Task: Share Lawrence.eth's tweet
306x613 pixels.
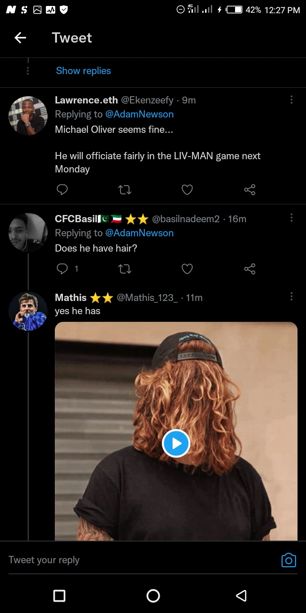Action: tap(249, 189)
